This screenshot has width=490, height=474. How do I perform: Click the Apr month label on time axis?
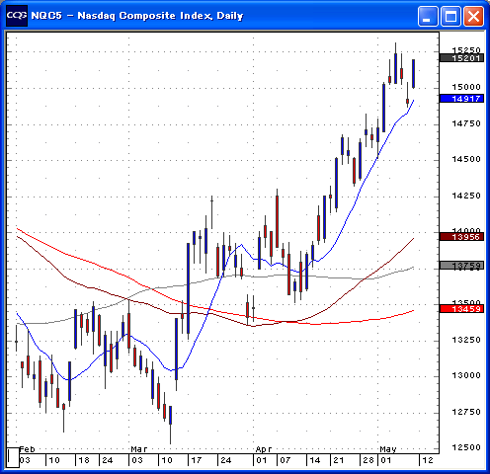pos(264,449)
